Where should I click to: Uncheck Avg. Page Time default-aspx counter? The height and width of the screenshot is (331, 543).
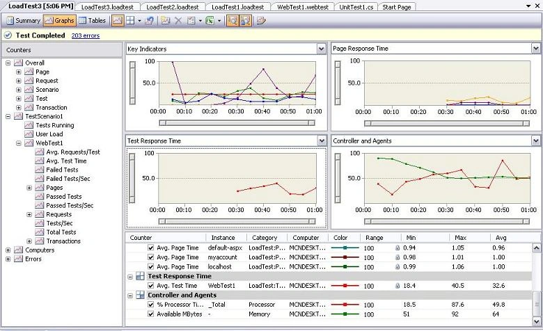[150, 248]
